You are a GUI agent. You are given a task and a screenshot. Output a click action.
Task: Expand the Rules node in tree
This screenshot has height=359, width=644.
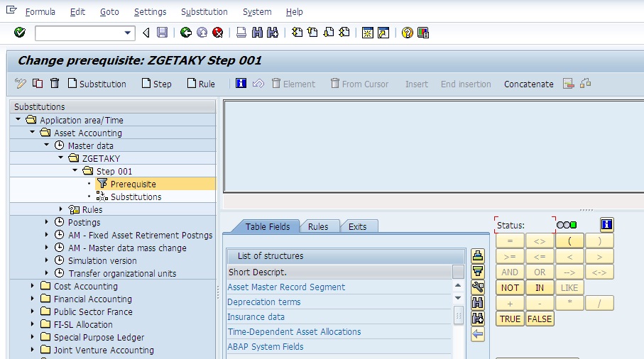pos(61,209)
